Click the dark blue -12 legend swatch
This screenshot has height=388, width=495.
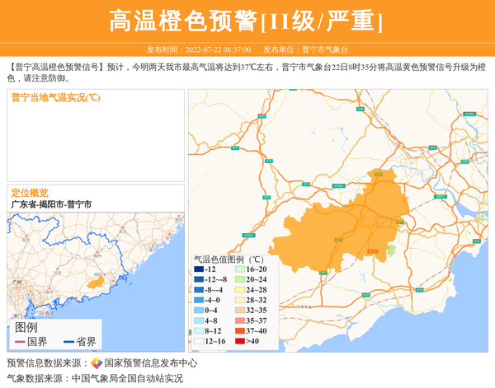click(x=199, y=269)
